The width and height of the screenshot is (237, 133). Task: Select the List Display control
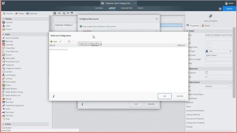9,75
